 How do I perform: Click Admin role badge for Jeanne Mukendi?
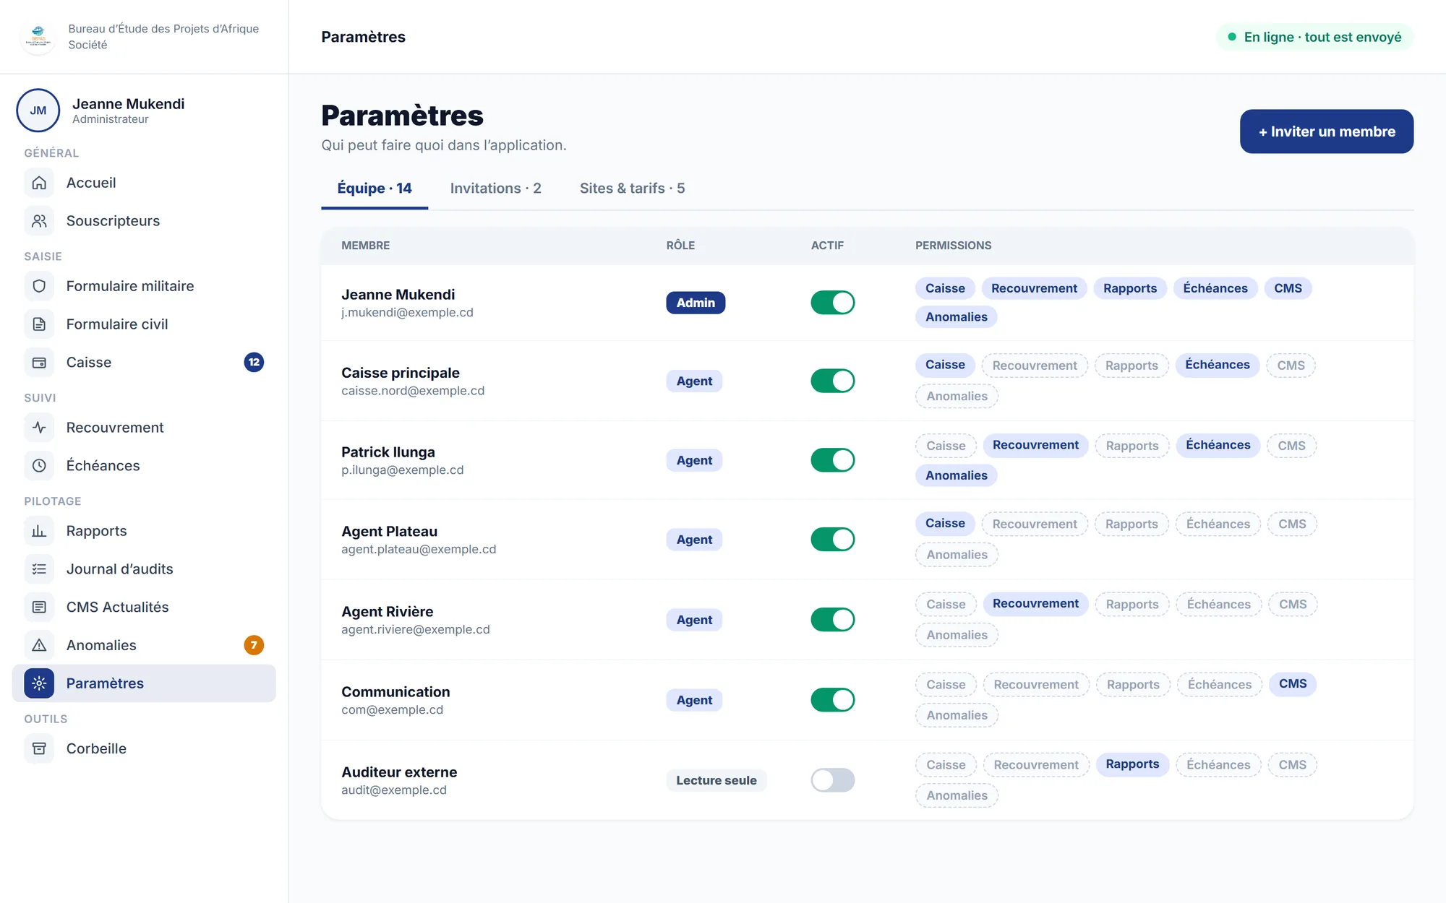point(696,303)
